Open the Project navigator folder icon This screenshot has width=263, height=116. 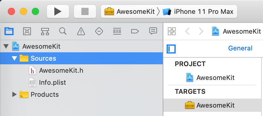(9, 31)
